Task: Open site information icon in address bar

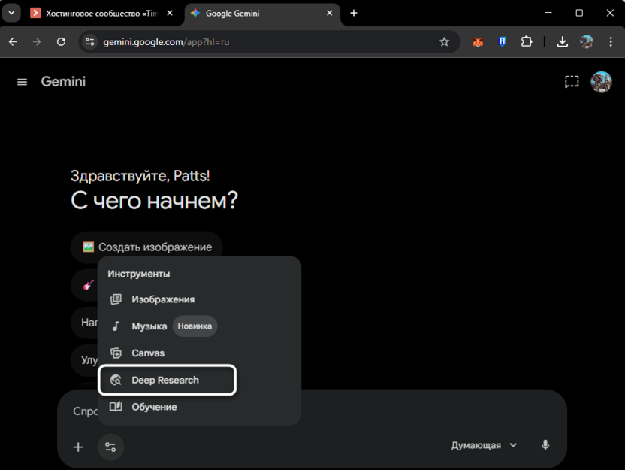Action: click(x=90, y=41)
